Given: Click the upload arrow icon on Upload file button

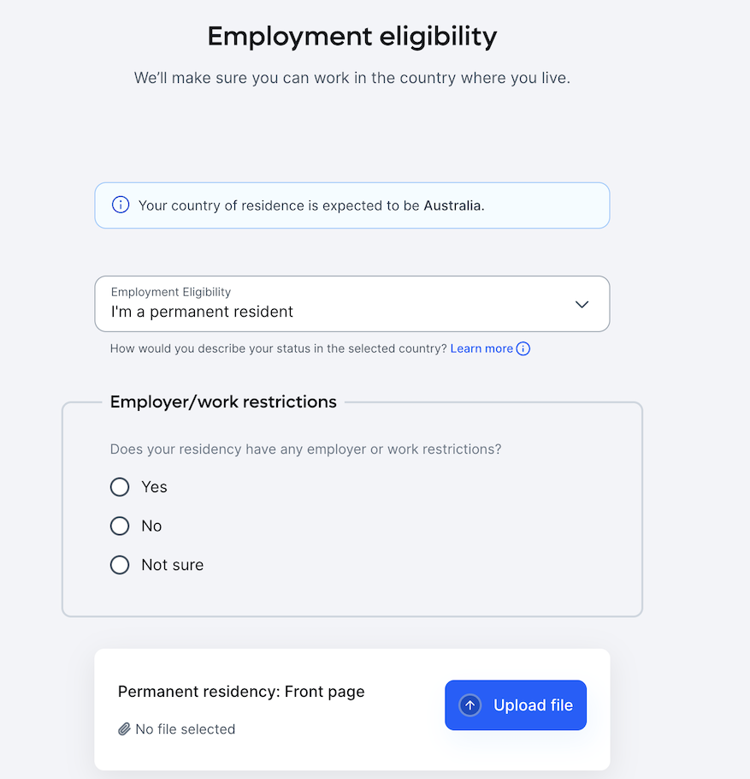Looking at the screenshot, I should (x=469, y=705).
